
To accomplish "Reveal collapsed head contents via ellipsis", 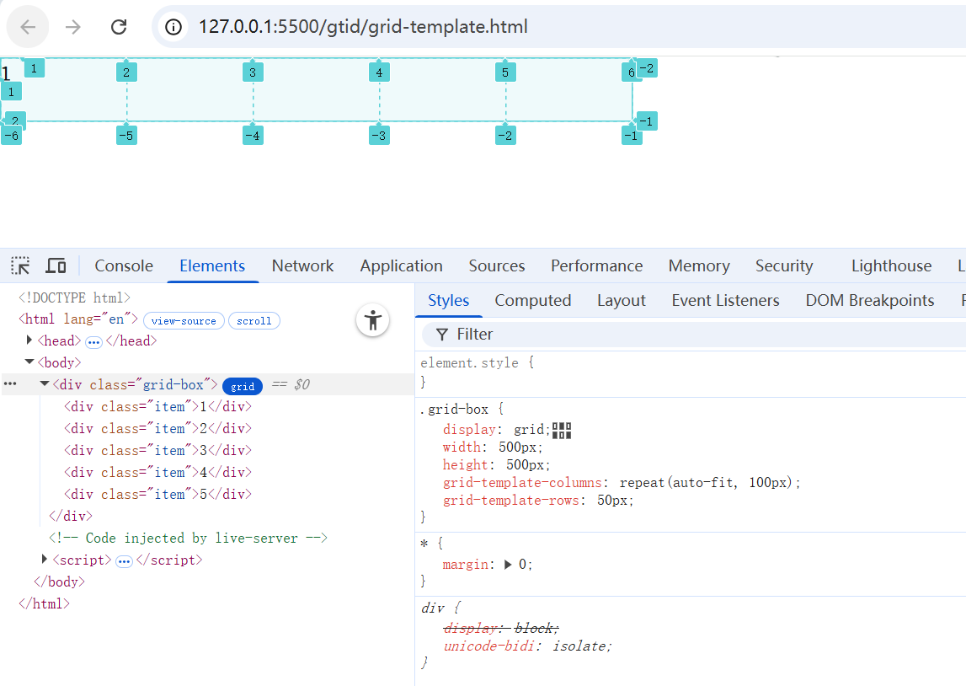I will (x=93, y=342).
